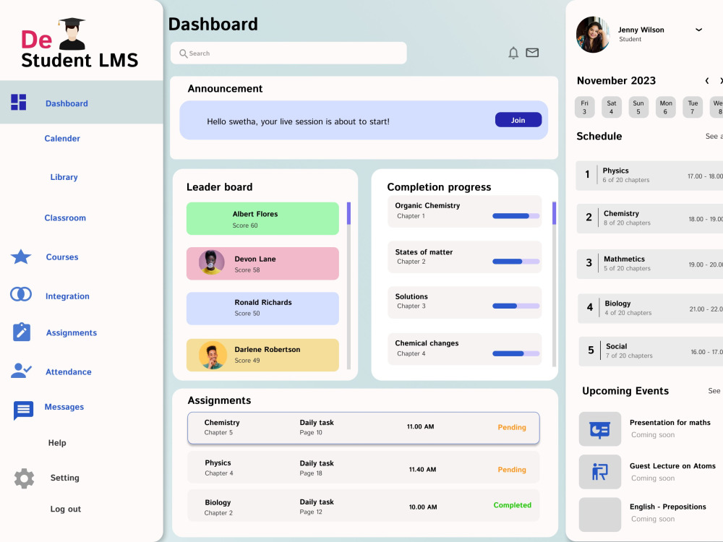Screen dimensions: 723x542
Task: Expand Jenny Wilson profile dropdown chevron
Action: (x=698, y=30)
